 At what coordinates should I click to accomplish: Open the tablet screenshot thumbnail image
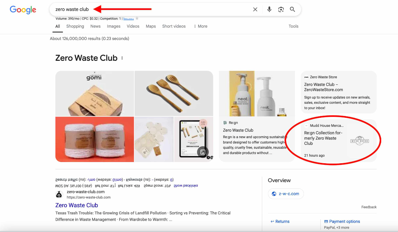(194, 139)
